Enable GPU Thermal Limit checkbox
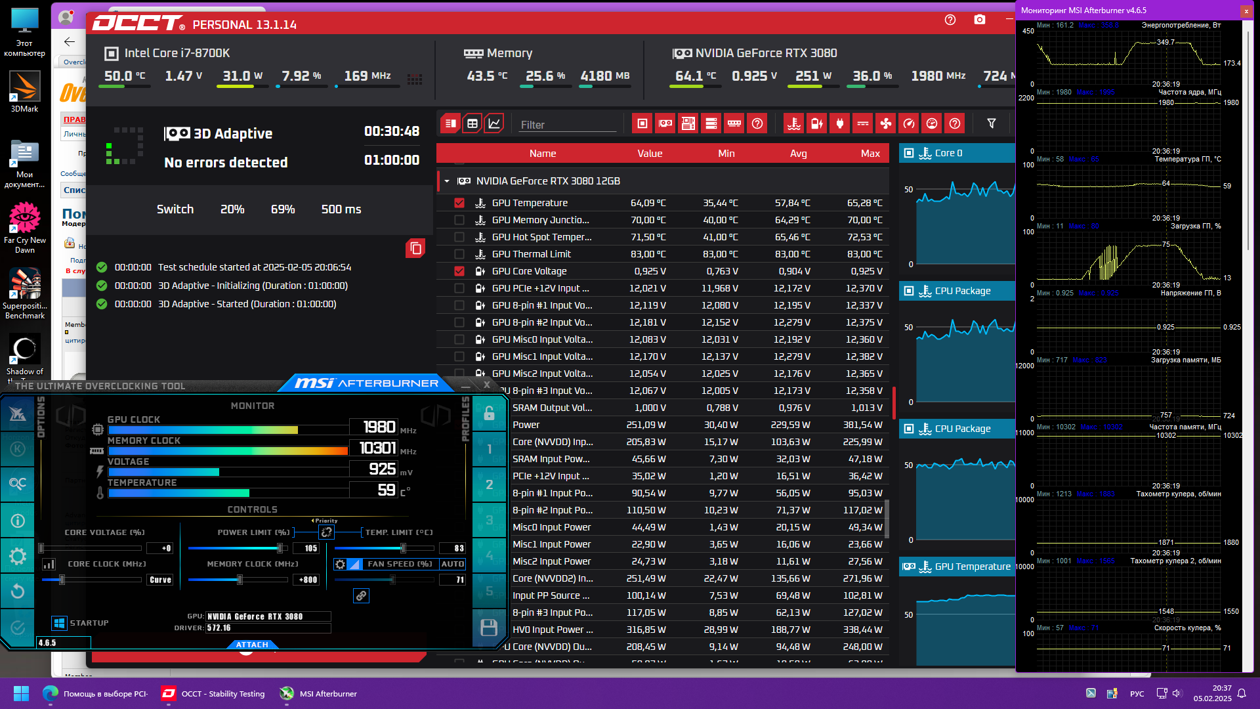Image resolution: width=1260 pixels, height=709 pixels. click(x=459, y=254)
